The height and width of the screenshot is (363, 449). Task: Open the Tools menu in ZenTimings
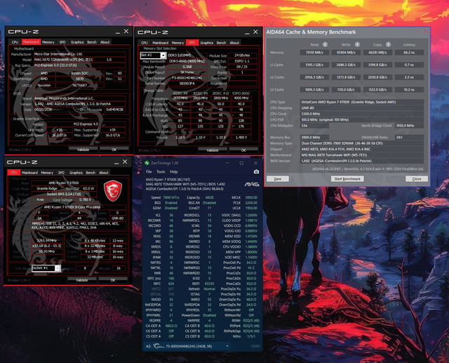click(161, 171)
